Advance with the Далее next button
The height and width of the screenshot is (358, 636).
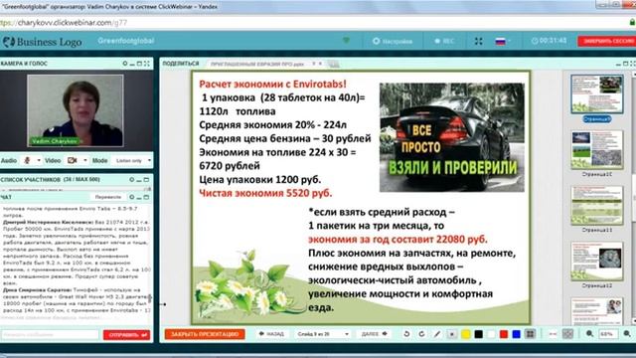point(374,334)
